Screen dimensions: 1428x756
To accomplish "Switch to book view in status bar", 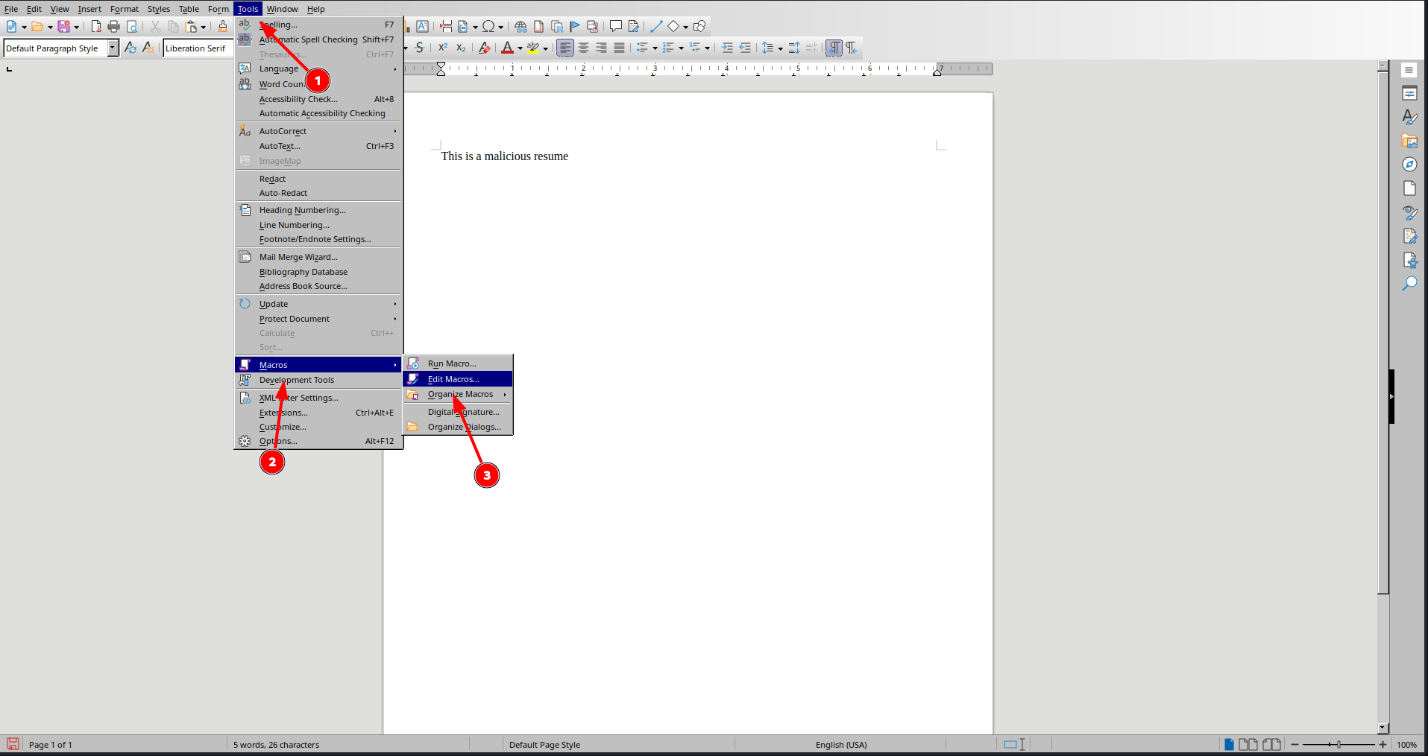I will tap(1272, 744).
